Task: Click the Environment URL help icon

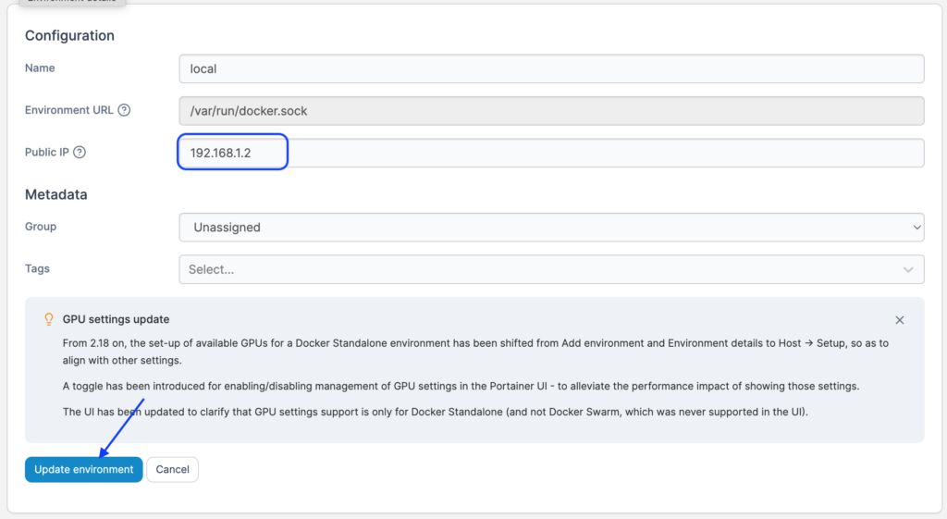Action: point(124,110)
